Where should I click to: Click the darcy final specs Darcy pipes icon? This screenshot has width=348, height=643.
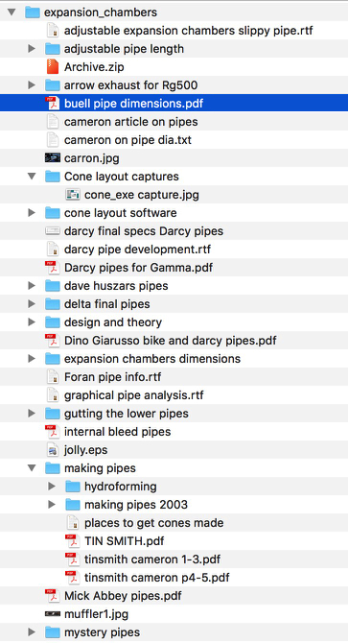[53, 231]
